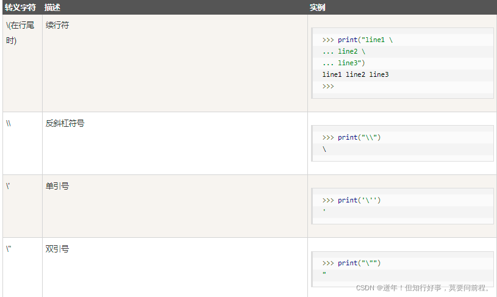Click the code line ... line2 \
This screenshot has width=497, height=297.
click(x=344, y=51)
